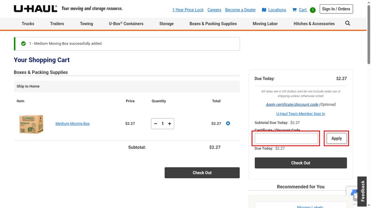Open the Towing menu
Screen dimensions: 371x208
(x=86, y=23)
